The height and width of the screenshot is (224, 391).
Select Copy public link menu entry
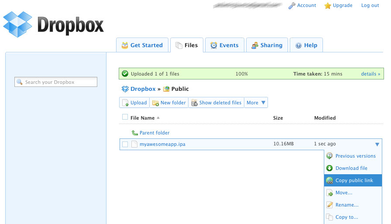(353, 180)
